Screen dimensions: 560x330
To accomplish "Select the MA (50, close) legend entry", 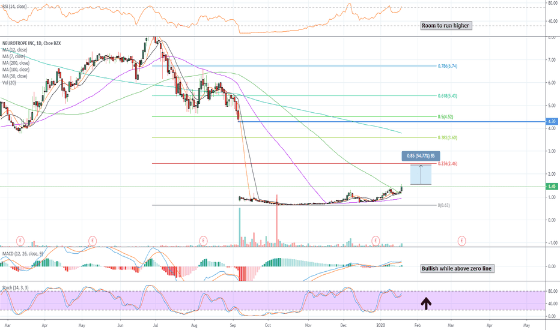I will coord(14,76).
